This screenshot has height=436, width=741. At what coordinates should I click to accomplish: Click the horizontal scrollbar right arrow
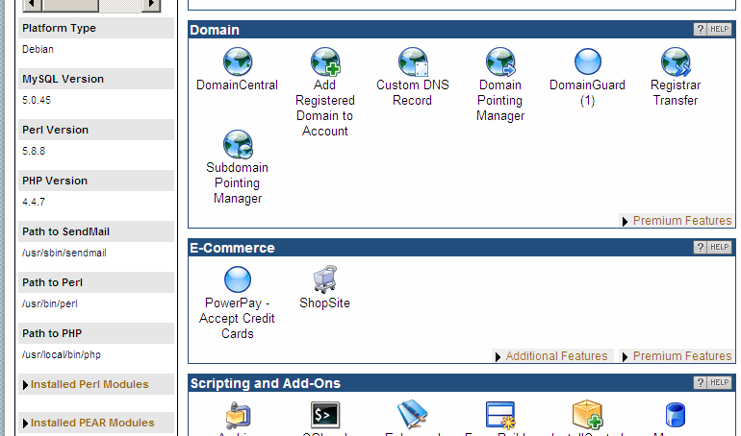coord(151,5)
